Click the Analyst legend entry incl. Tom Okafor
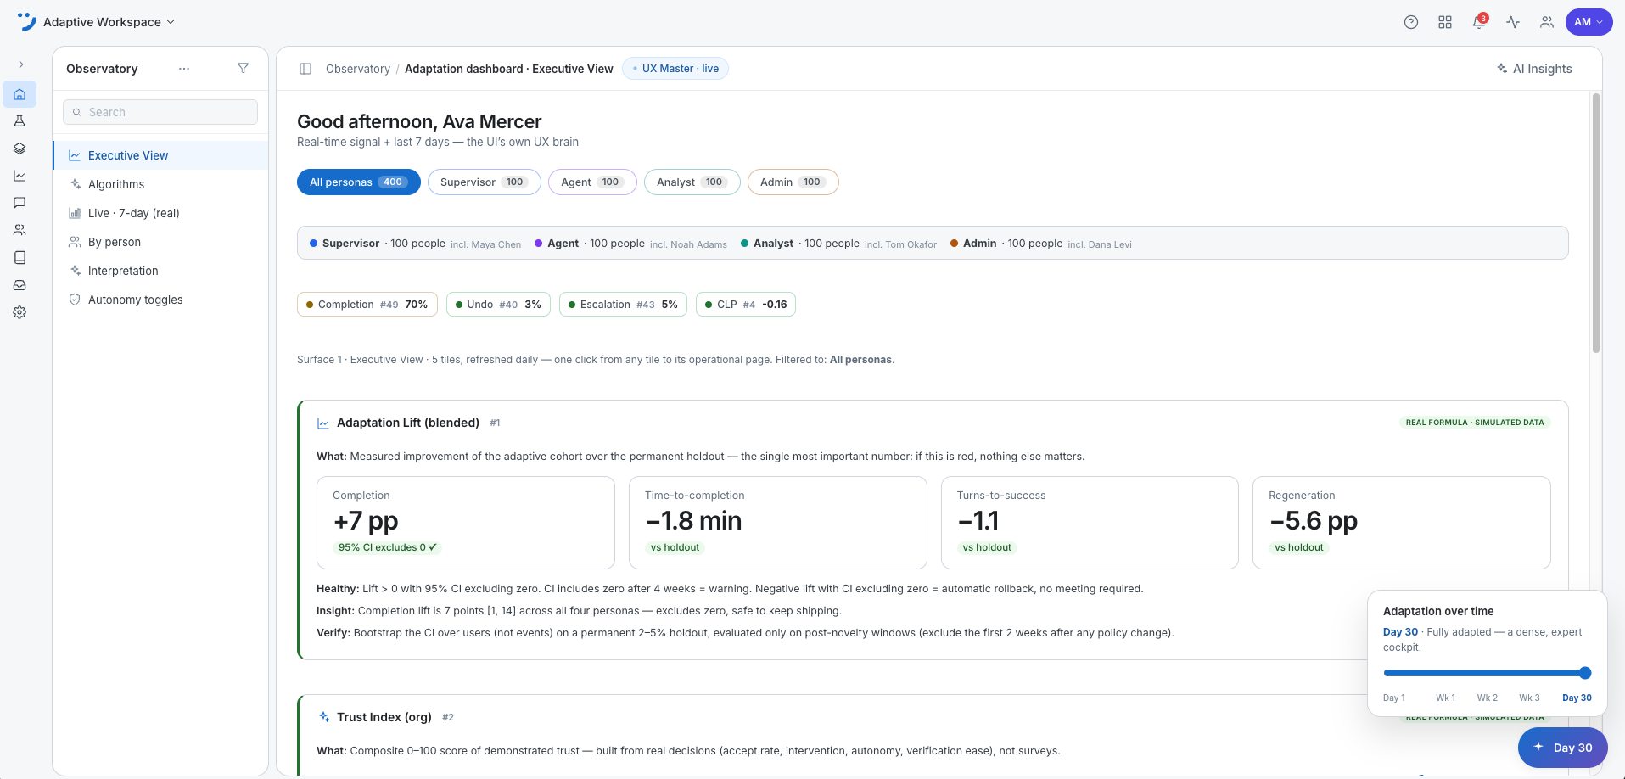The image size is (1625, 779). click(x=838, y=244)
